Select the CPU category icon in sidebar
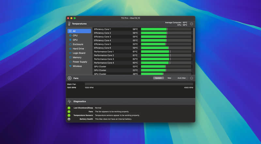The image size is (261, 144). tap(70, 36)
